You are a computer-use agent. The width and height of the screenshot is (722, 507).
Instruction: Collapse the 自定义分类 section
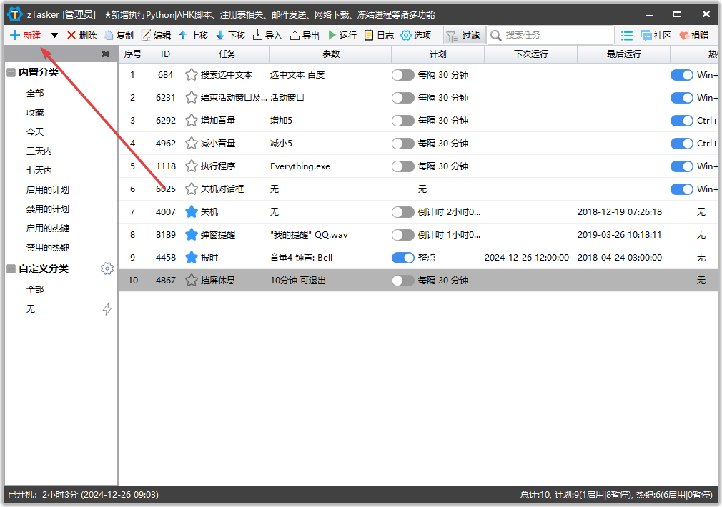coord(10,268)
